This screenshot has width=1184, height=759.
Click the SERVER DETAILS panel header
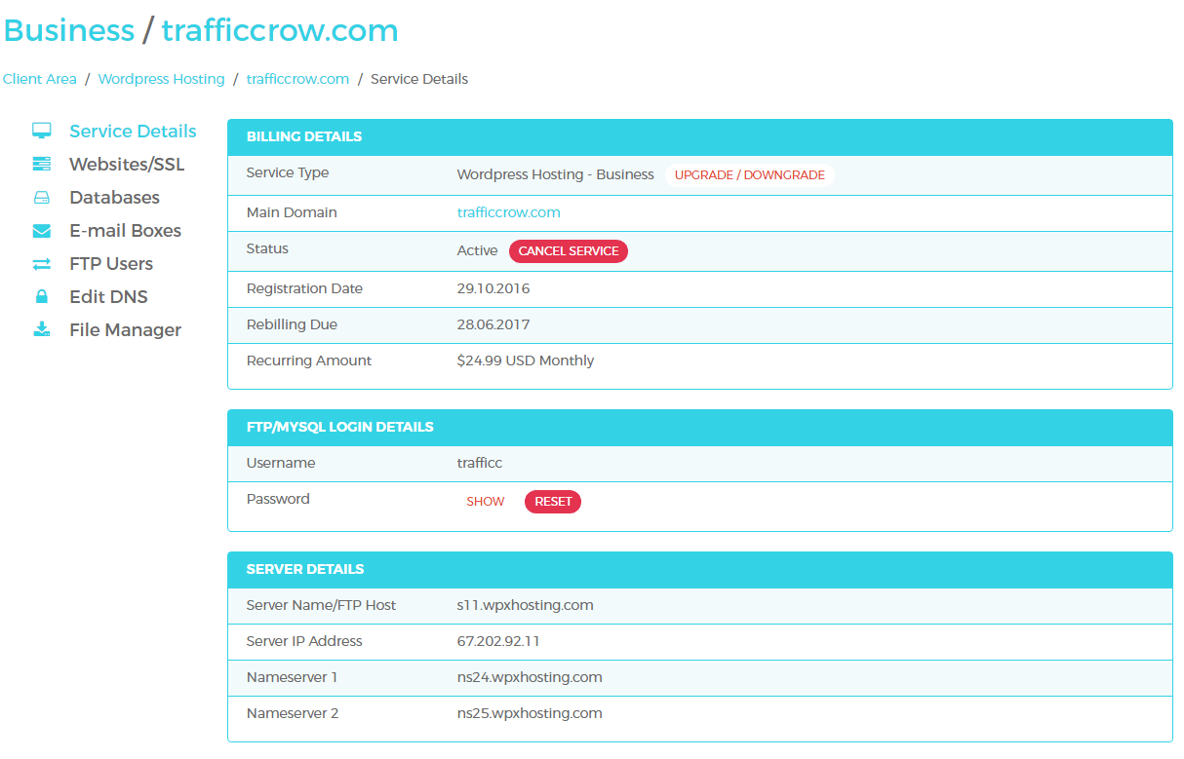coord(700,570)
